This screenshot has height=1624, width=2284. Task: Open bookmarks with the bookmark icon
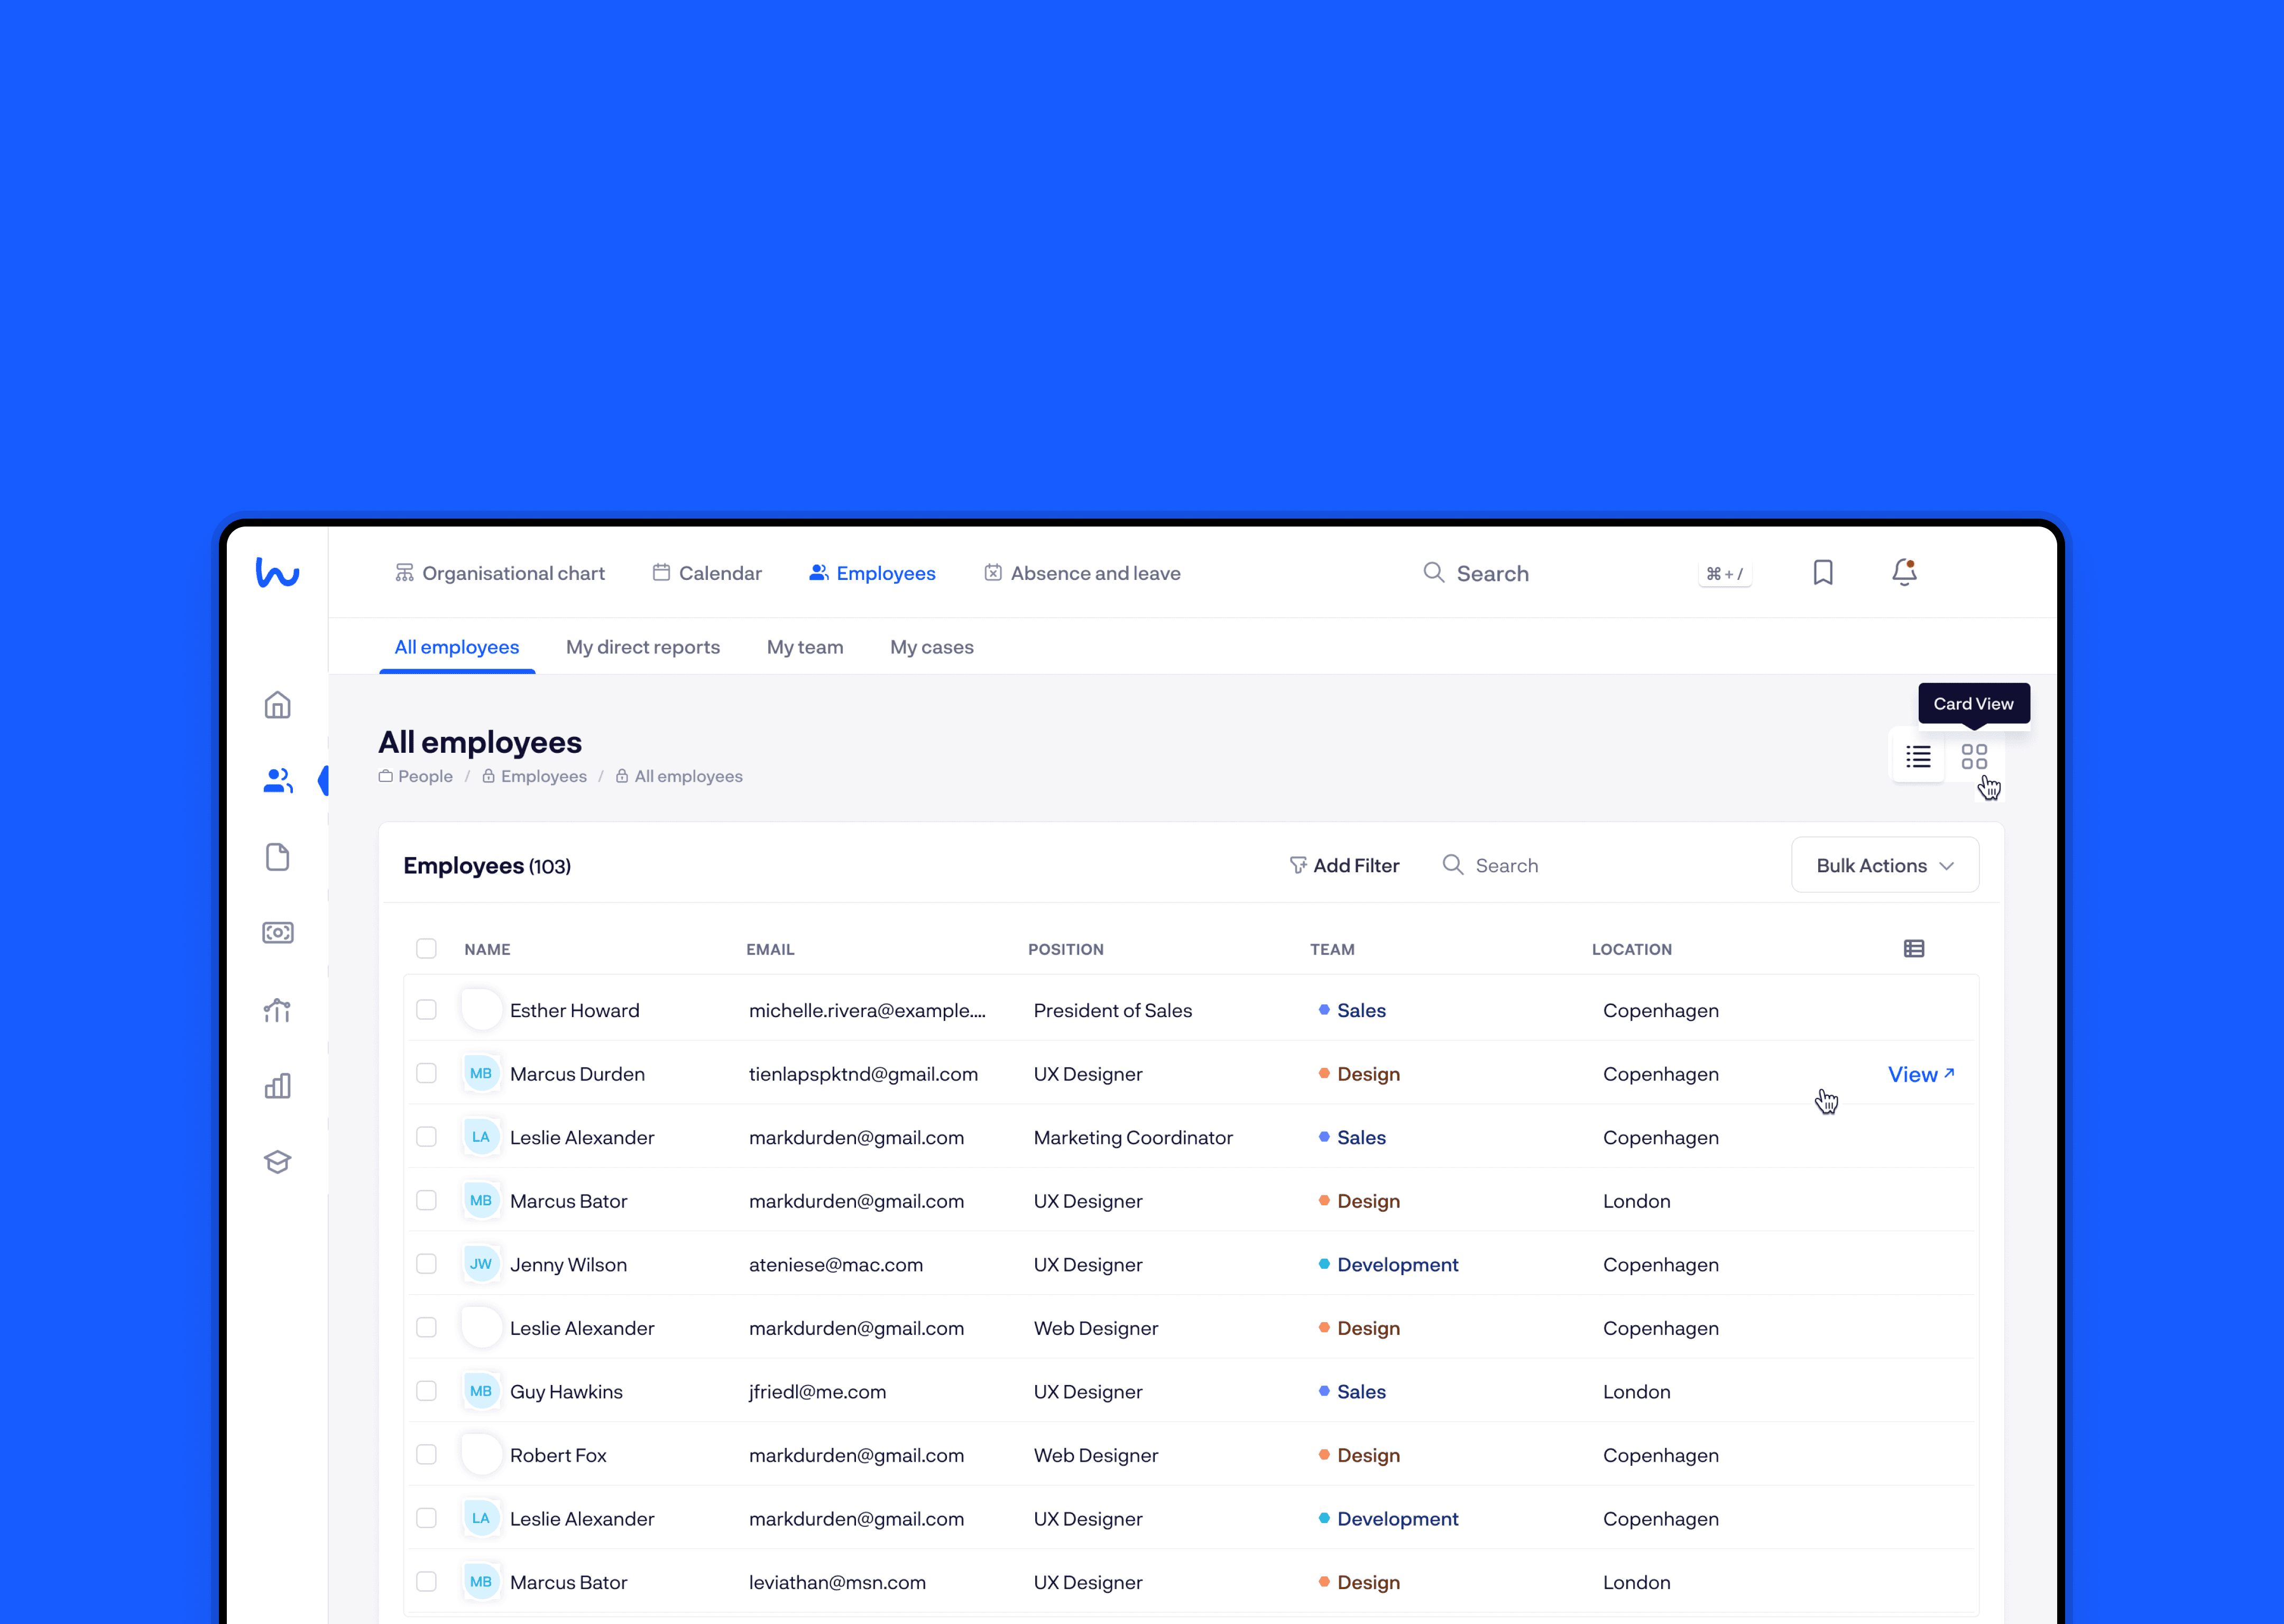[1823, 572]
